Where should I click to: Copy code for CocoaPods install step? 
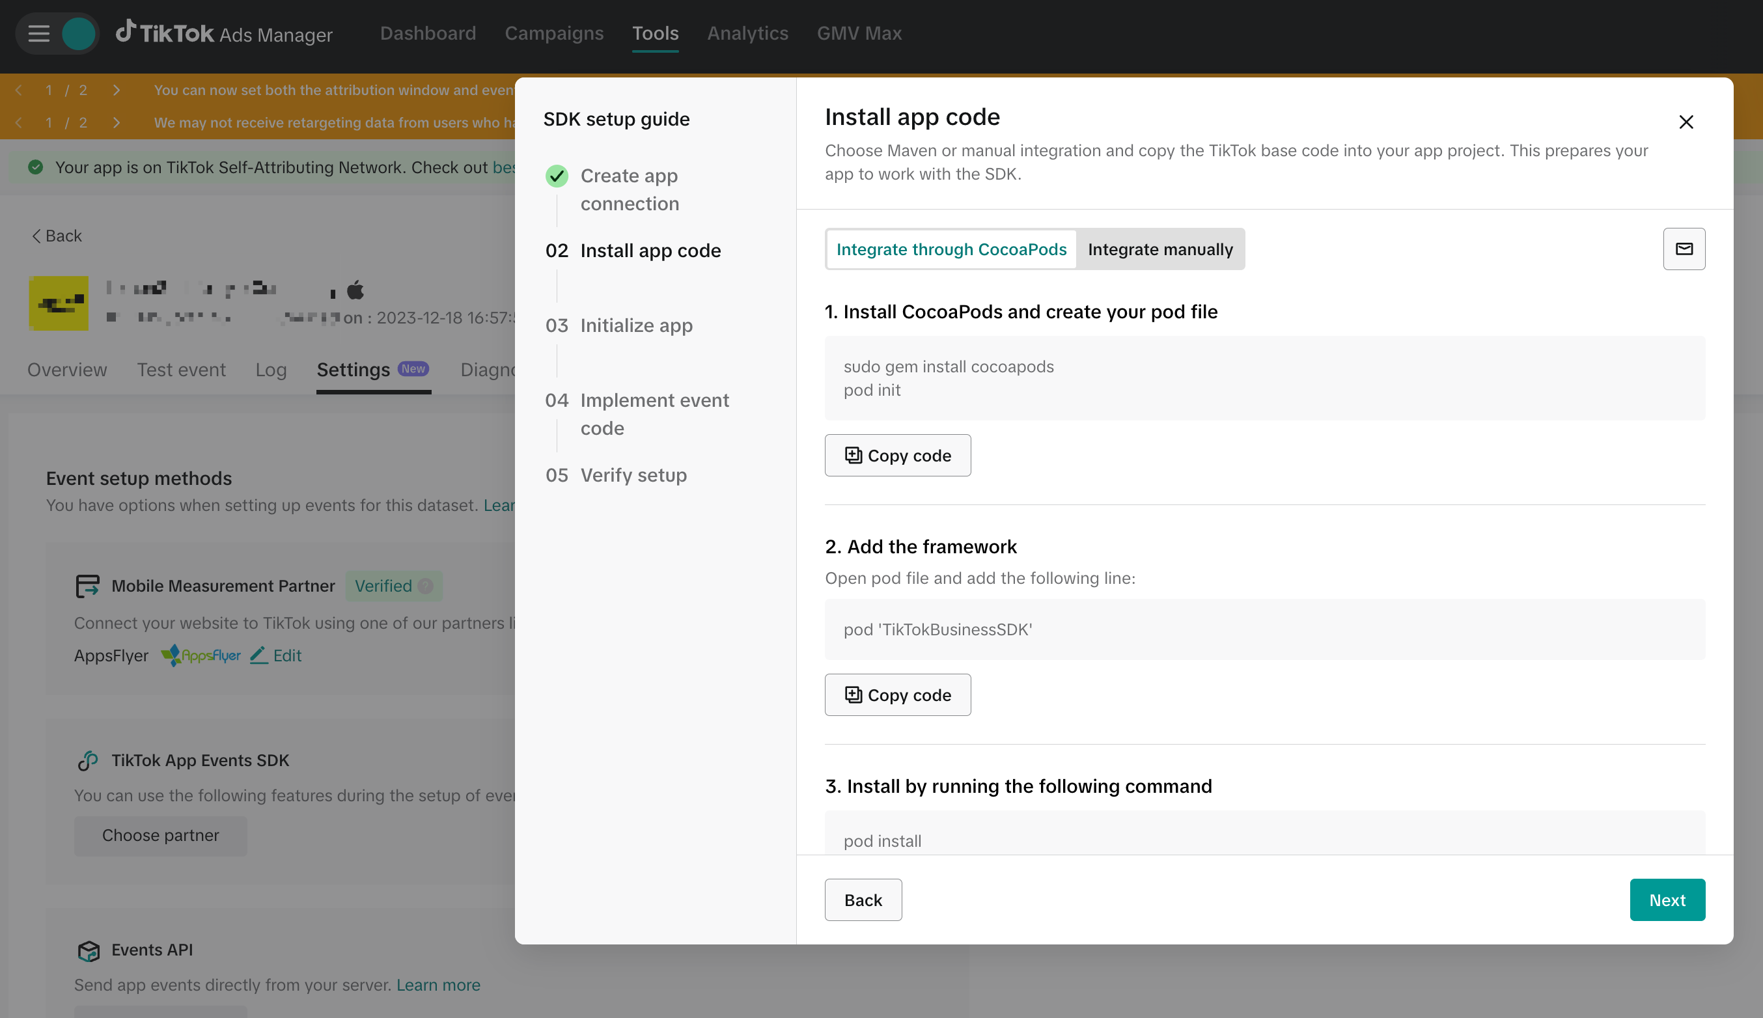[897, 455]
